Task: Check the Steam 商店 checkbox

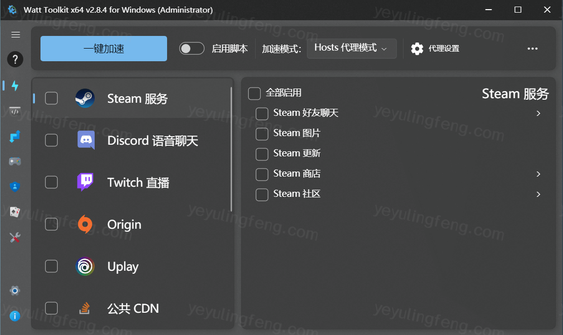Action: 262,174
